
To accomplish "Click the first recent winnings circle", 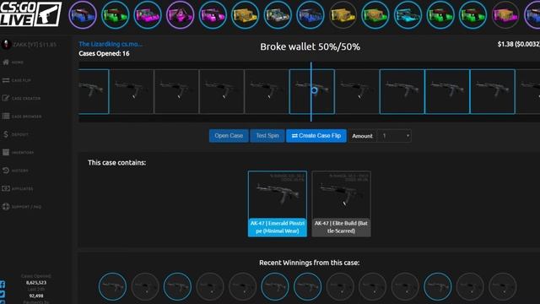I will click(112, 286).
